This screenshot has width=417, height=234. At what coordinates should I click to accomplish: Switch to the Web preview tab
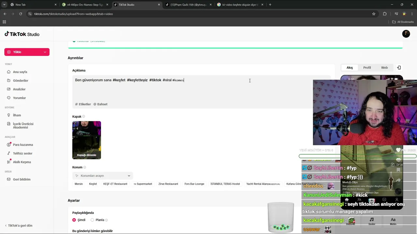[x=384, y=68]
